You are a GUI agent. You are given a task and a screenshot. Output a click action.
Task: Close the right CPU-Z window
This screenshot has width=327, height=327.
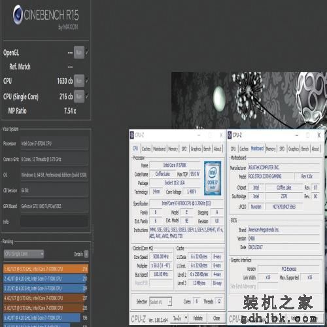[x=319, y=135]
